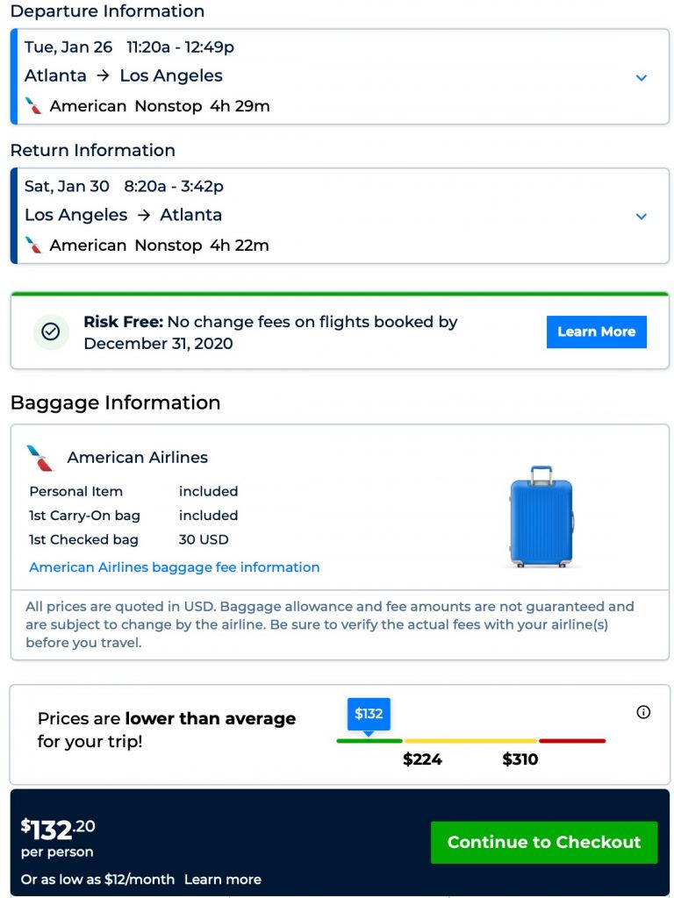Open the info icon in the price comparison card
The height and width of the screenshot is (898, 674).
pyautogui.click(x=643, y=712)
